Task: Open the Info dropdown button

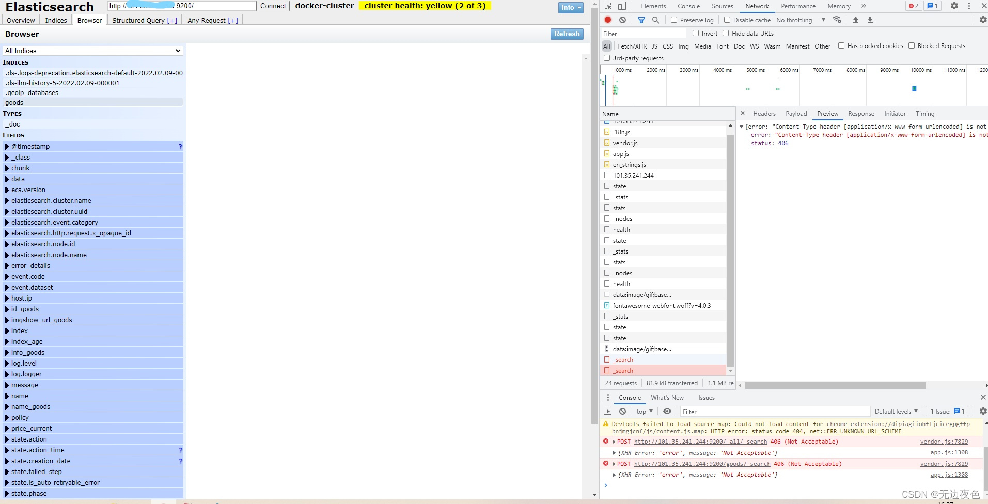Action: tap(571, 7)
